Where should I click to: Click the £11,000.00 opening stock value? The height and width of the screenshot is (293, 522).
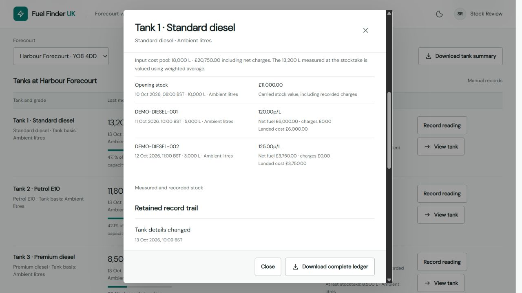click(270, 85)
